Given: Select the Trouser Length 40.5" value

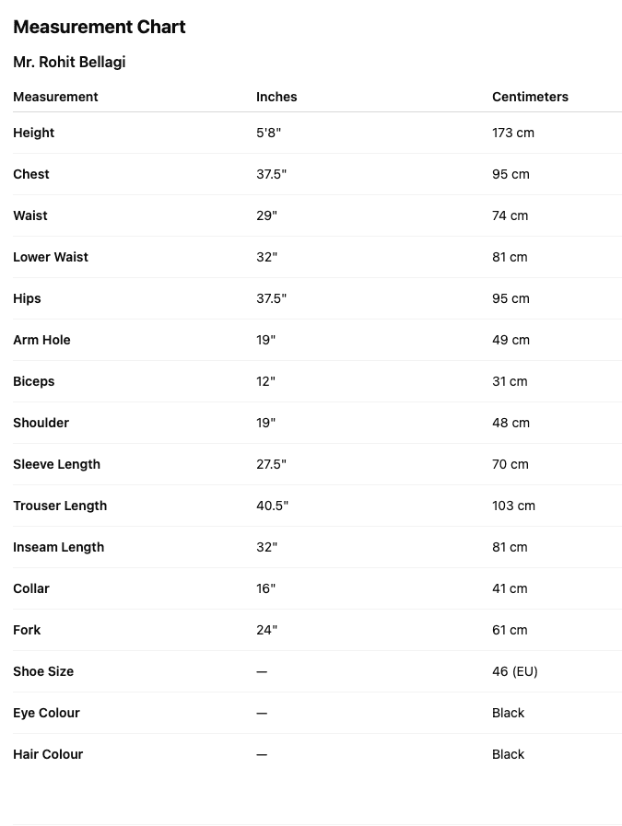Looking at the screenshot, I should 272,506.
